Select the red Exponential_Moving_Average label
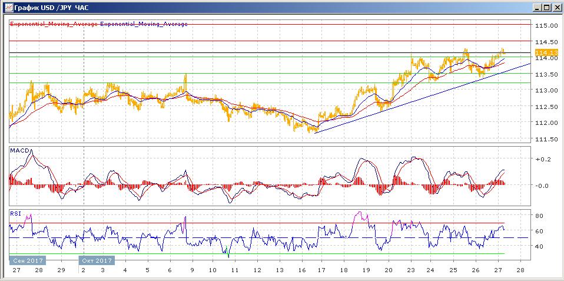The image size is (564, 281). [54, 24]
